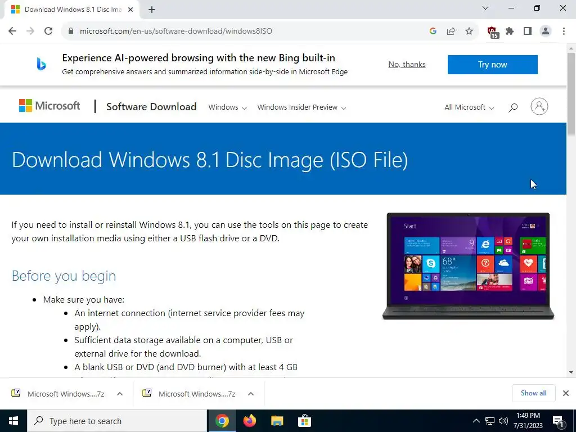Image resolution: width=576 pixels, height=432 pixels.
Task: Click the Experience AI-powered browsing headline
Action: (x=199, y=58)
